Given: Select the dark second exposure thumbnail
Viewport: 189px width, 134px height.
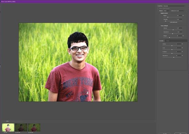Looking at the screenshot, I should [x=21, y=127].
